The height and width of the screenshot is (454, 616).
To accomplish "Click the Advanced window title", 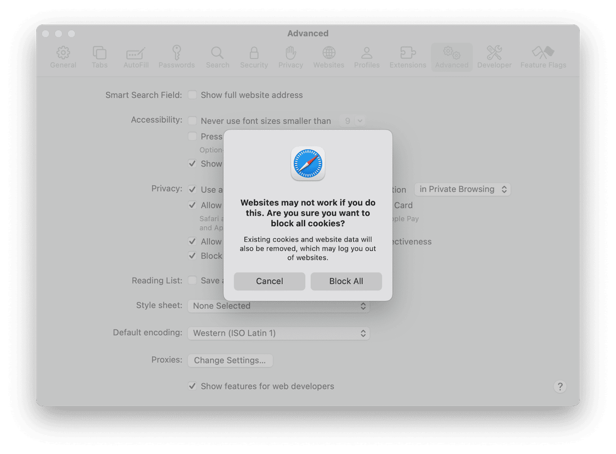I will (308, 33).
